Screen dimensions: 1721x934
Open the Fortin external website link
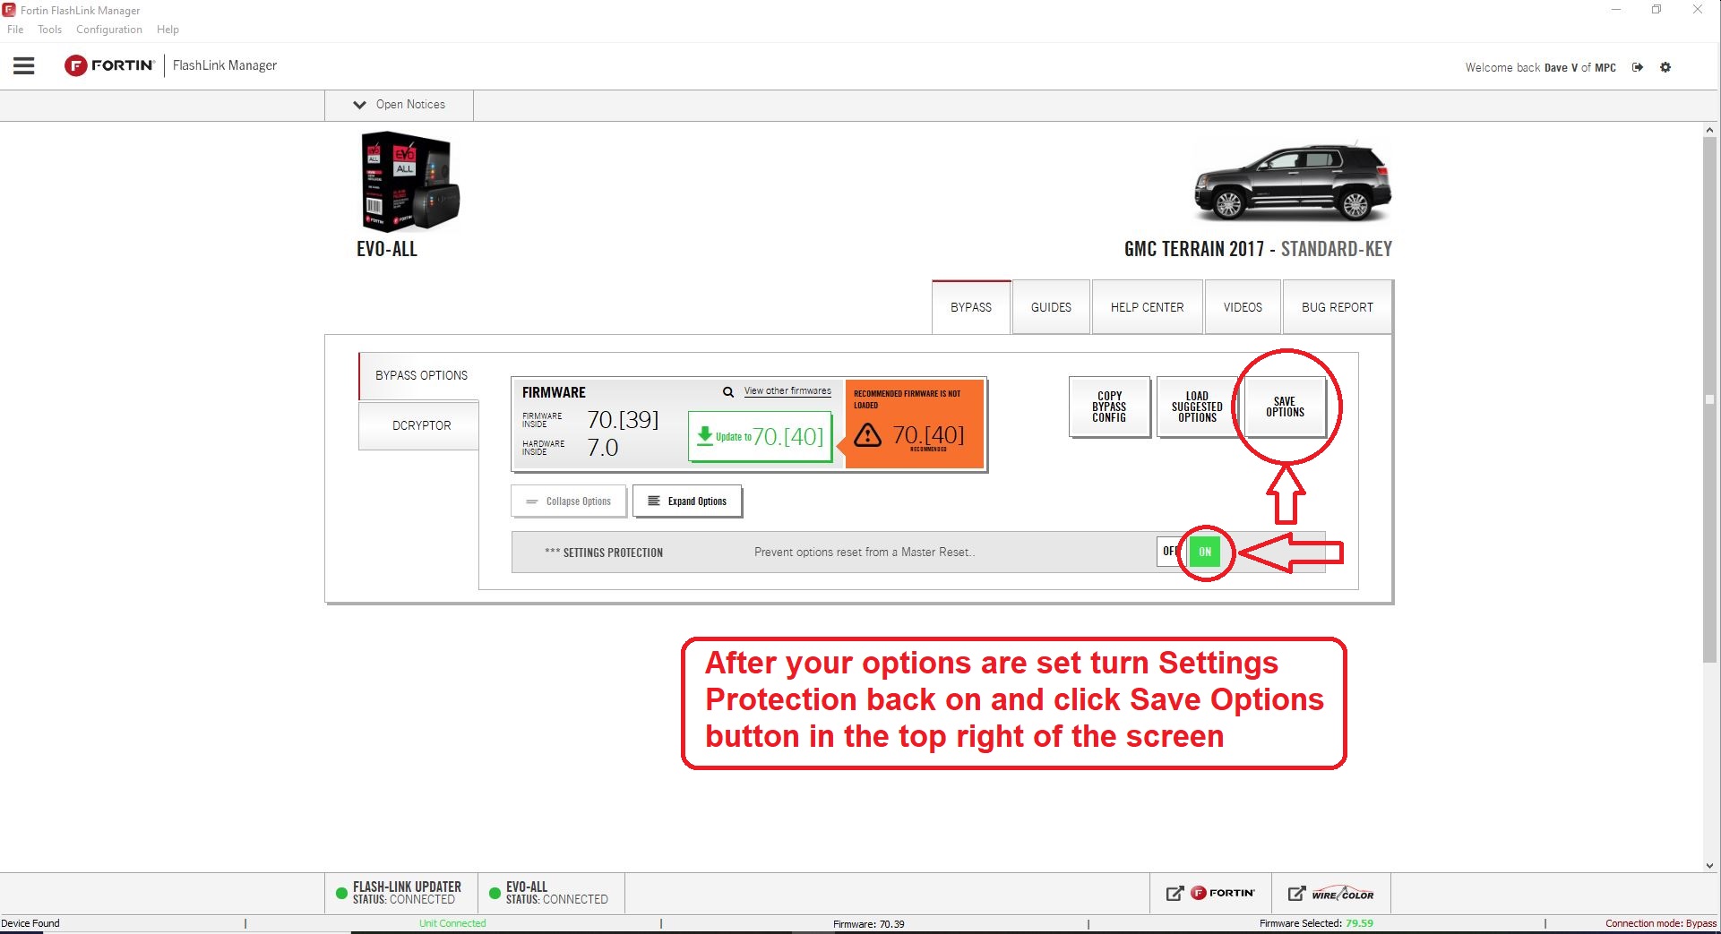tap(1210, 893)
